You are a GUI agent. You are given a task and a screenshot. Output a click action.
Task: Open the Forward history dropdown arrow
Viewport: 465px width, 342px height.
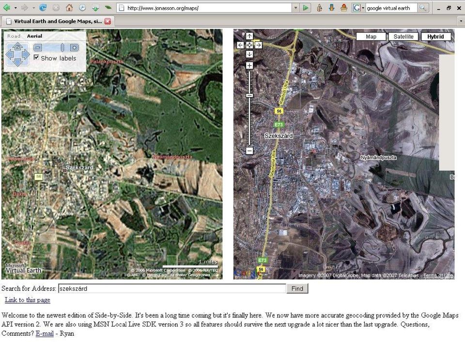(x=33, y=8)
